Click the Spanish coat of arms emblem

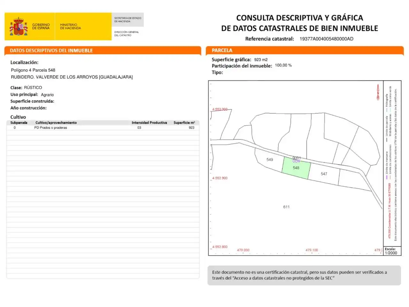pos(19,27)
